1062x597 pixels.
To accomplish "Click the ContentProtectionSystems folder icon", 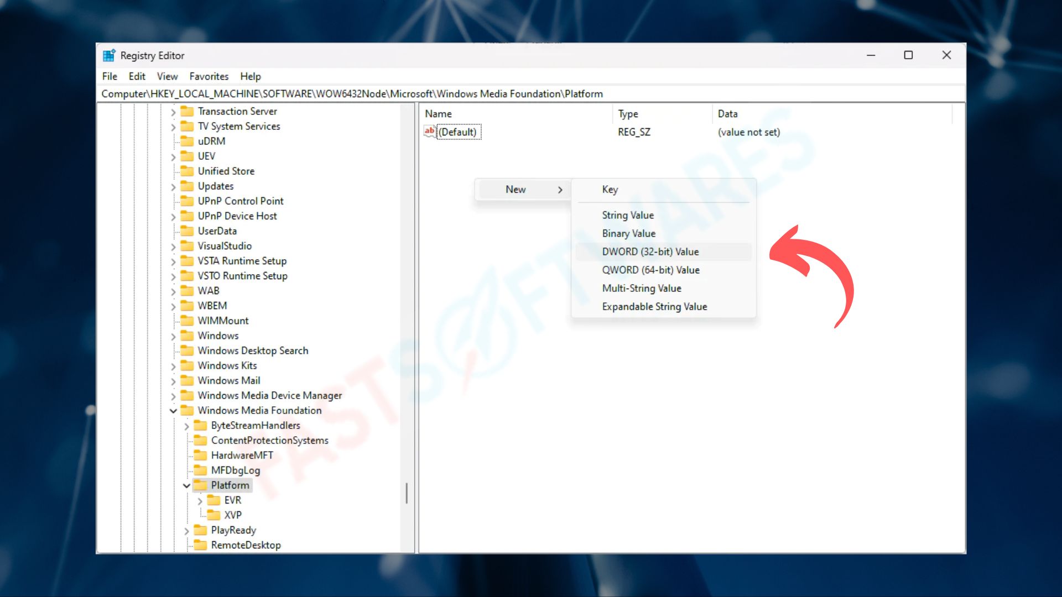I will tap(201, 440).
